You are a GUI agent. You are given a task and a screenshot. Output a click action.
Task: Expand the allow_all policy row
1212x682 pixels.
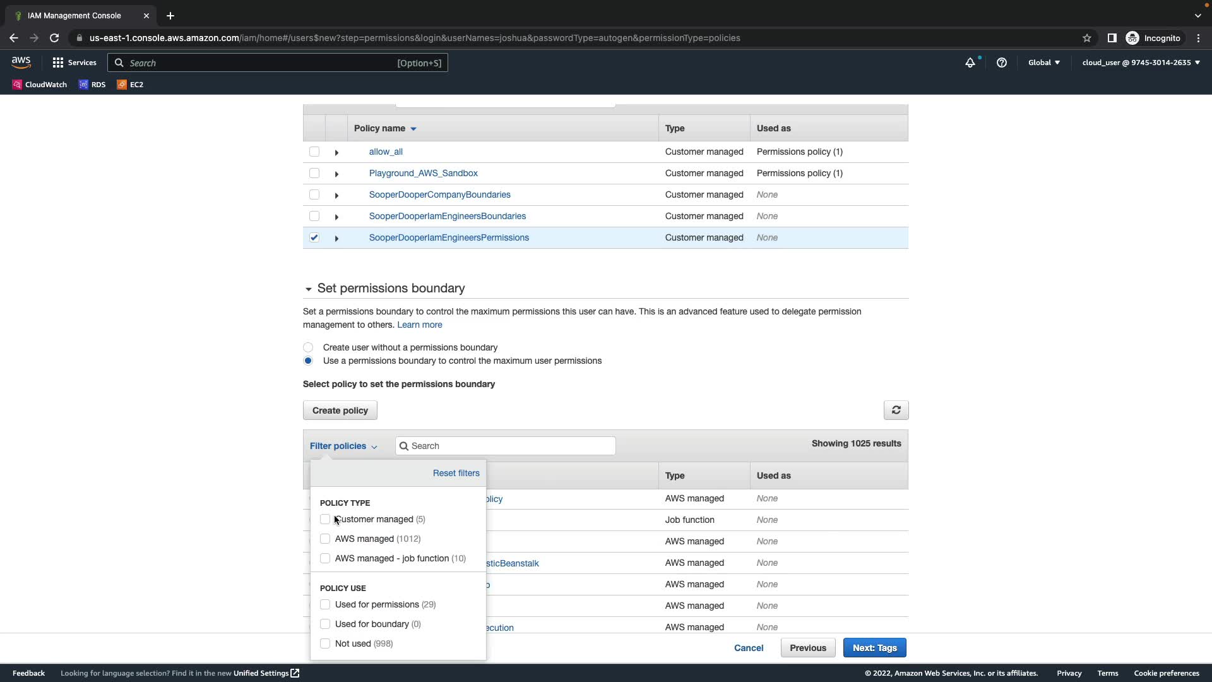point(336,152)
